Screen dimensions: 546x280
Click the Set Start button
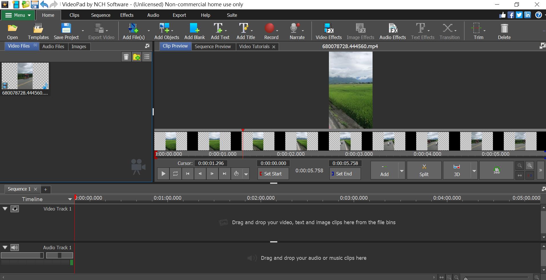[x=273, y=173]
